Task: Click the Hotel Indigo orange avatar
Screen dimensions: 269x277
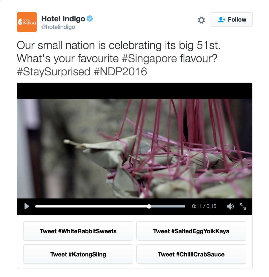Action: pos(27,22)
